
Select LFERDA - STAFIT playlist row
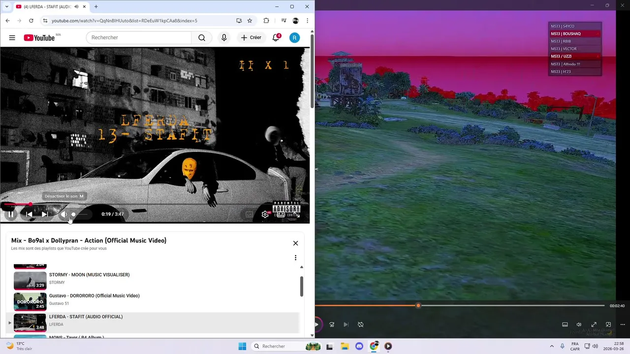[x=153, y=323]
